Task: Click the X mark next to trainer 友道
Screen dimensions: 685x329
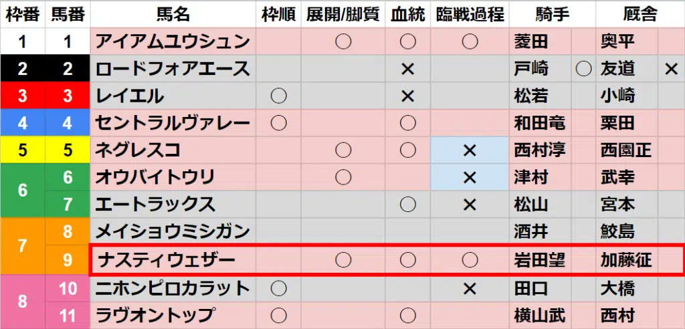Action: 672,69
